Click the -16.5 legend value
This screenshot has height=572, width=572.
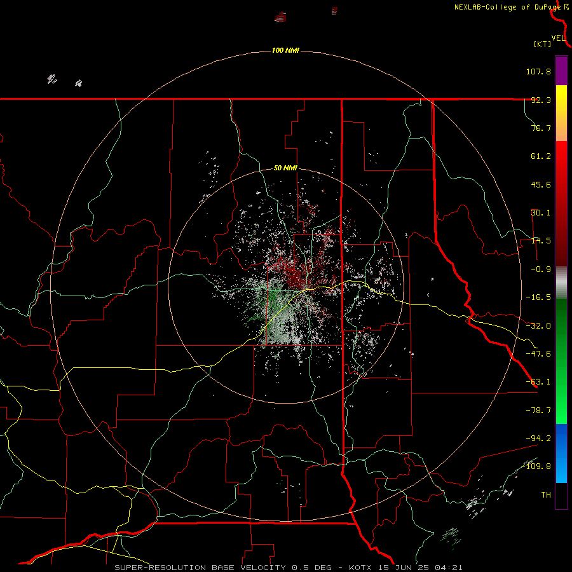point(538,297)
